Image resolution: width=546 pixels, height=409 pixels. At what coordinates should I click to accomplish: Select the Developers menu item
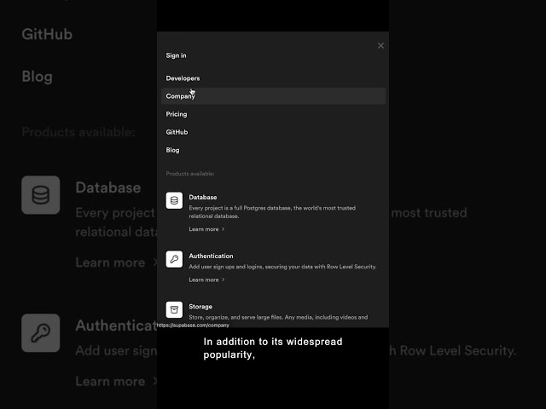(x=183, y=78)
